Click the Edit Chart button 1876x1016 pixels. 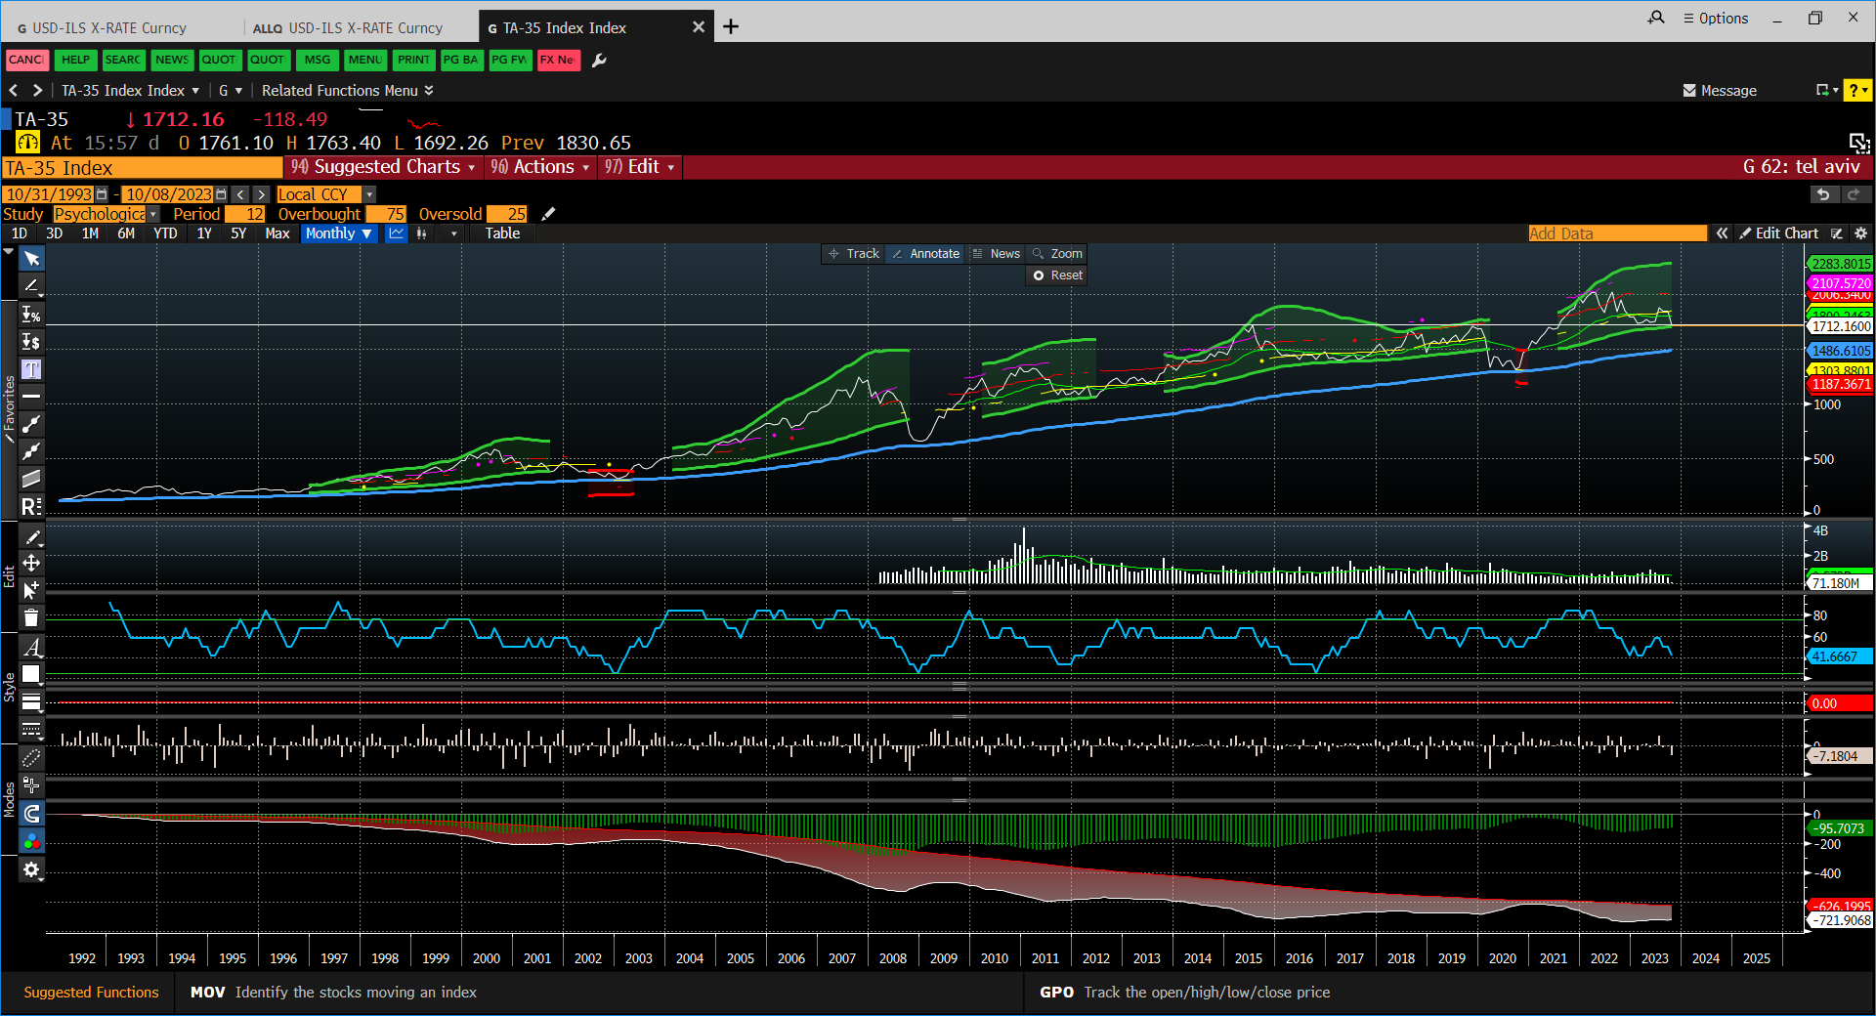tap(1779, 233)
